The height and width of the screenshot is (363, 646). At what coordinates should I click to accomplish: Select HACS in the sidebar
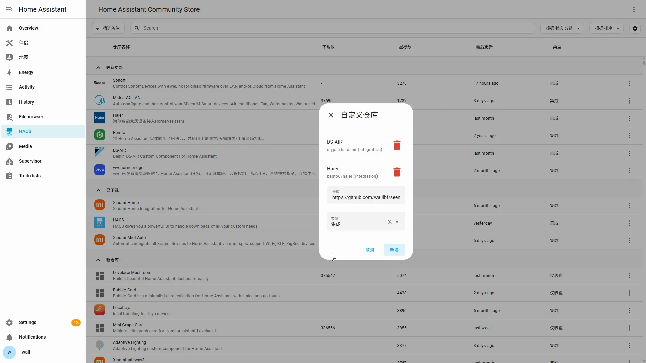[43, 131]
